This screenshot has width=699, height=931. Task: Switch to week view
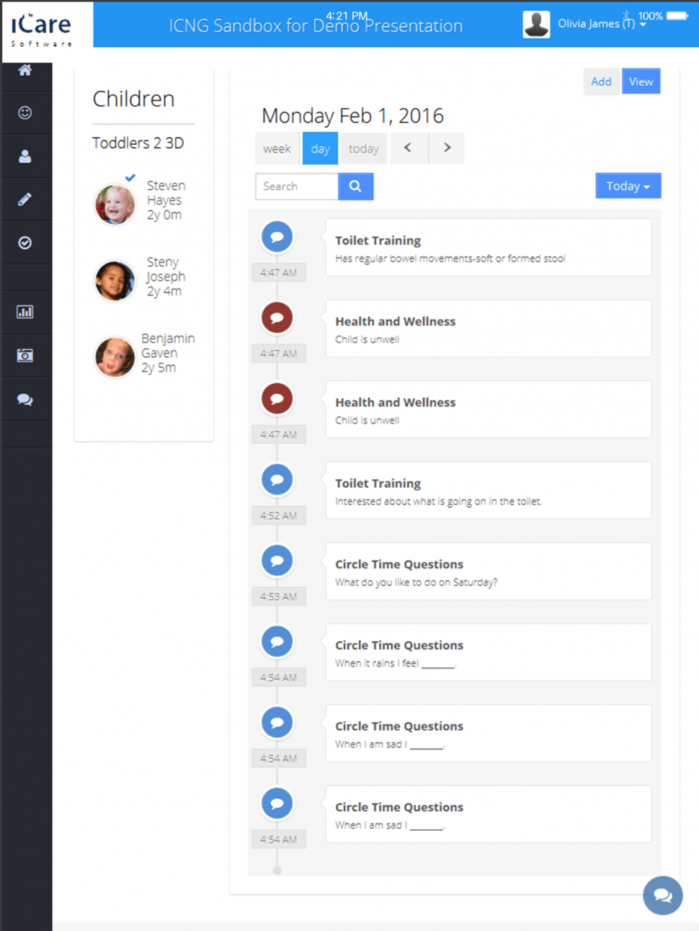277,148
